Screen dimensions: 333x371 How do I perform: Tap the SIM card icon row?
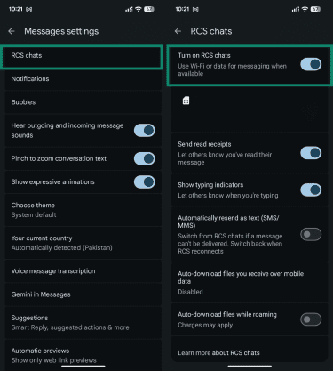[250, 109]
